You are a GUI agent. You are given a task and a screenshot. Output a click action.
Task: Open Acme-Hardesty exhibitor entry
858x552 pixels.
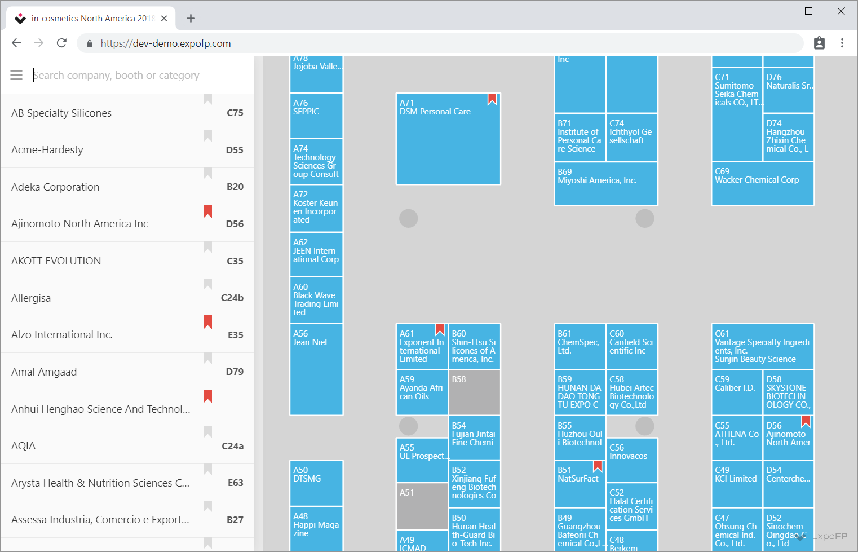[x=127, y=150]
